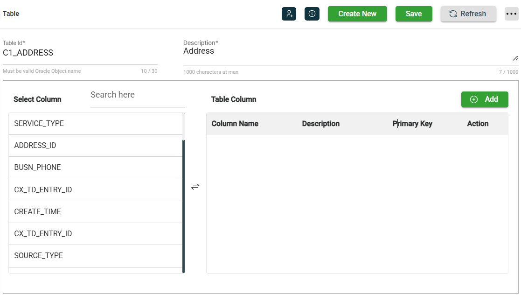Viewport: 521px width, 295px height.
Task: Click the Column Name table header
Action: 235,124
